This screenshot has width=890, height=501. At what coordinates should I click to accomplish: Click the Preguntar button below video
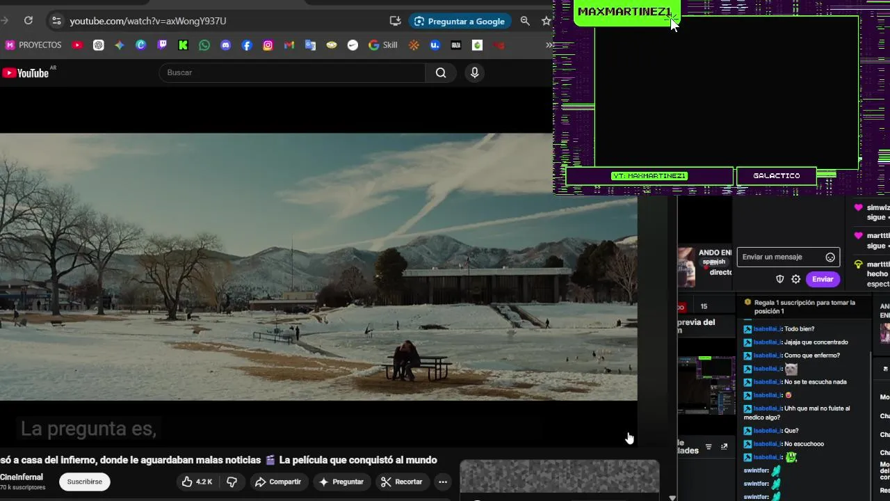[341, 482]
